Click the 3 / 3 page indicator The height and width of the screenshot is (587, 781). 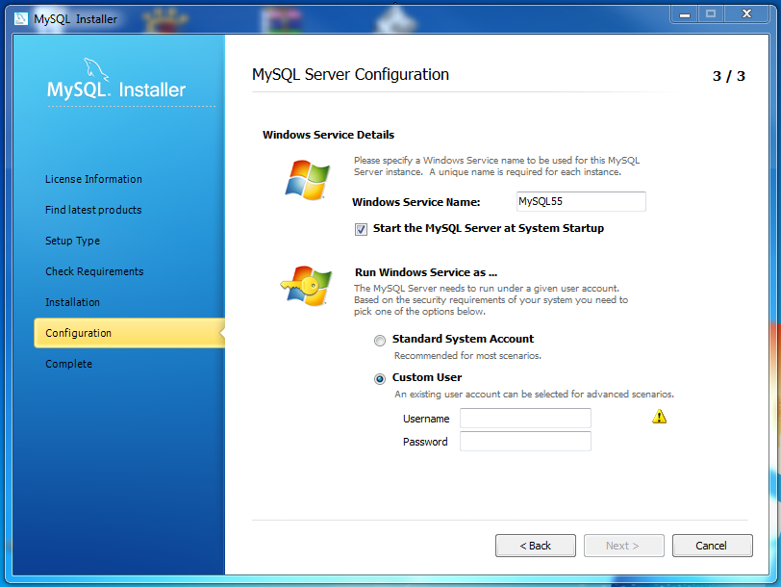[x=729, y=76]
